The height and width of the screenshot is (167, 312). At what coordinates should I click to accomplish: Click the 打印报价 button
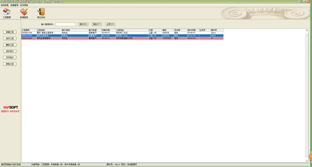[x=10, y=58]
